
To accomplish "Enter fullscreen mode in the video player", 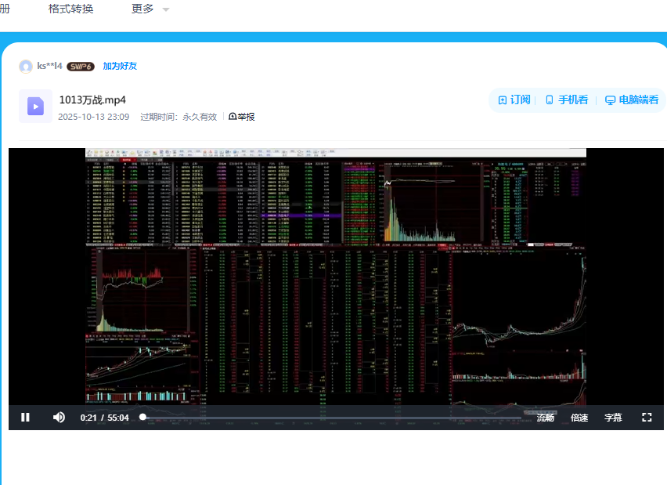I will pyautogui.click(x=647, y=418).
